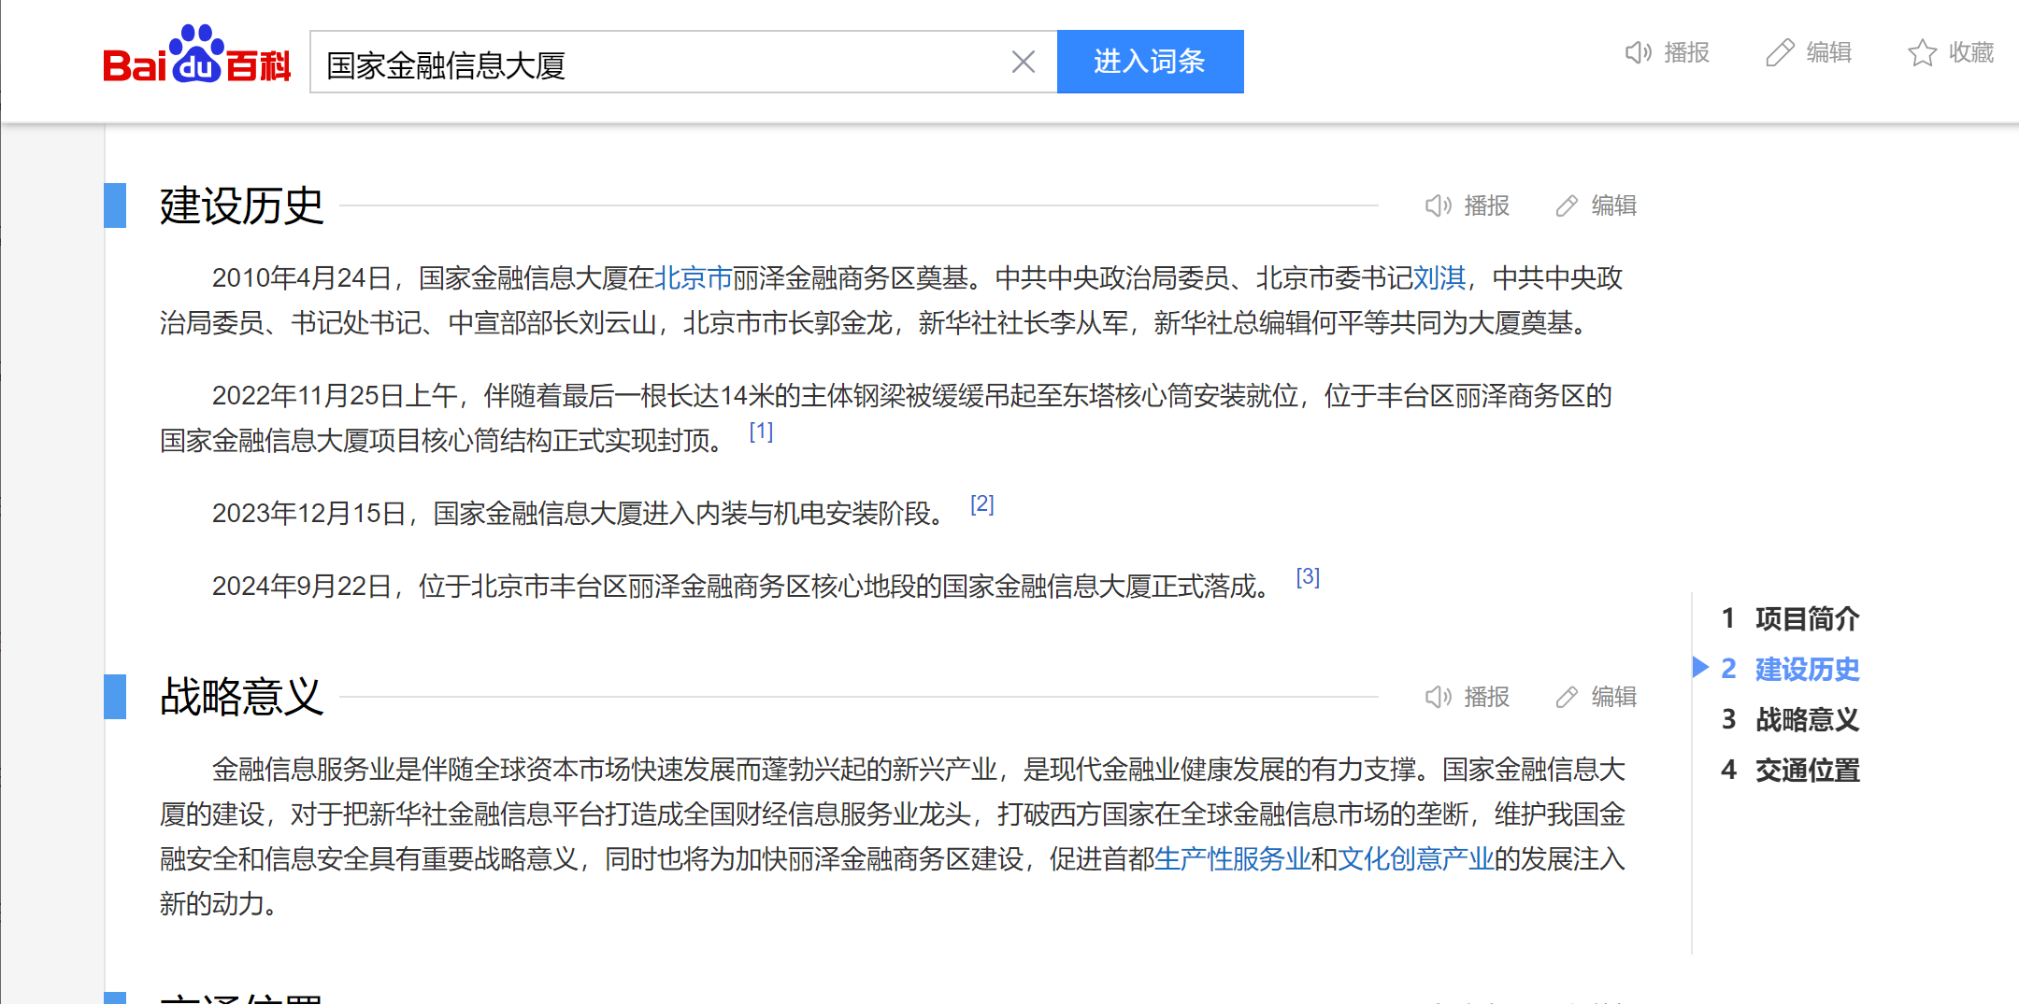This screenshot has width=2019, height=1005.
Task: Open the 文化创意产业 hyperlink
Action: (x=1416, y=859)
